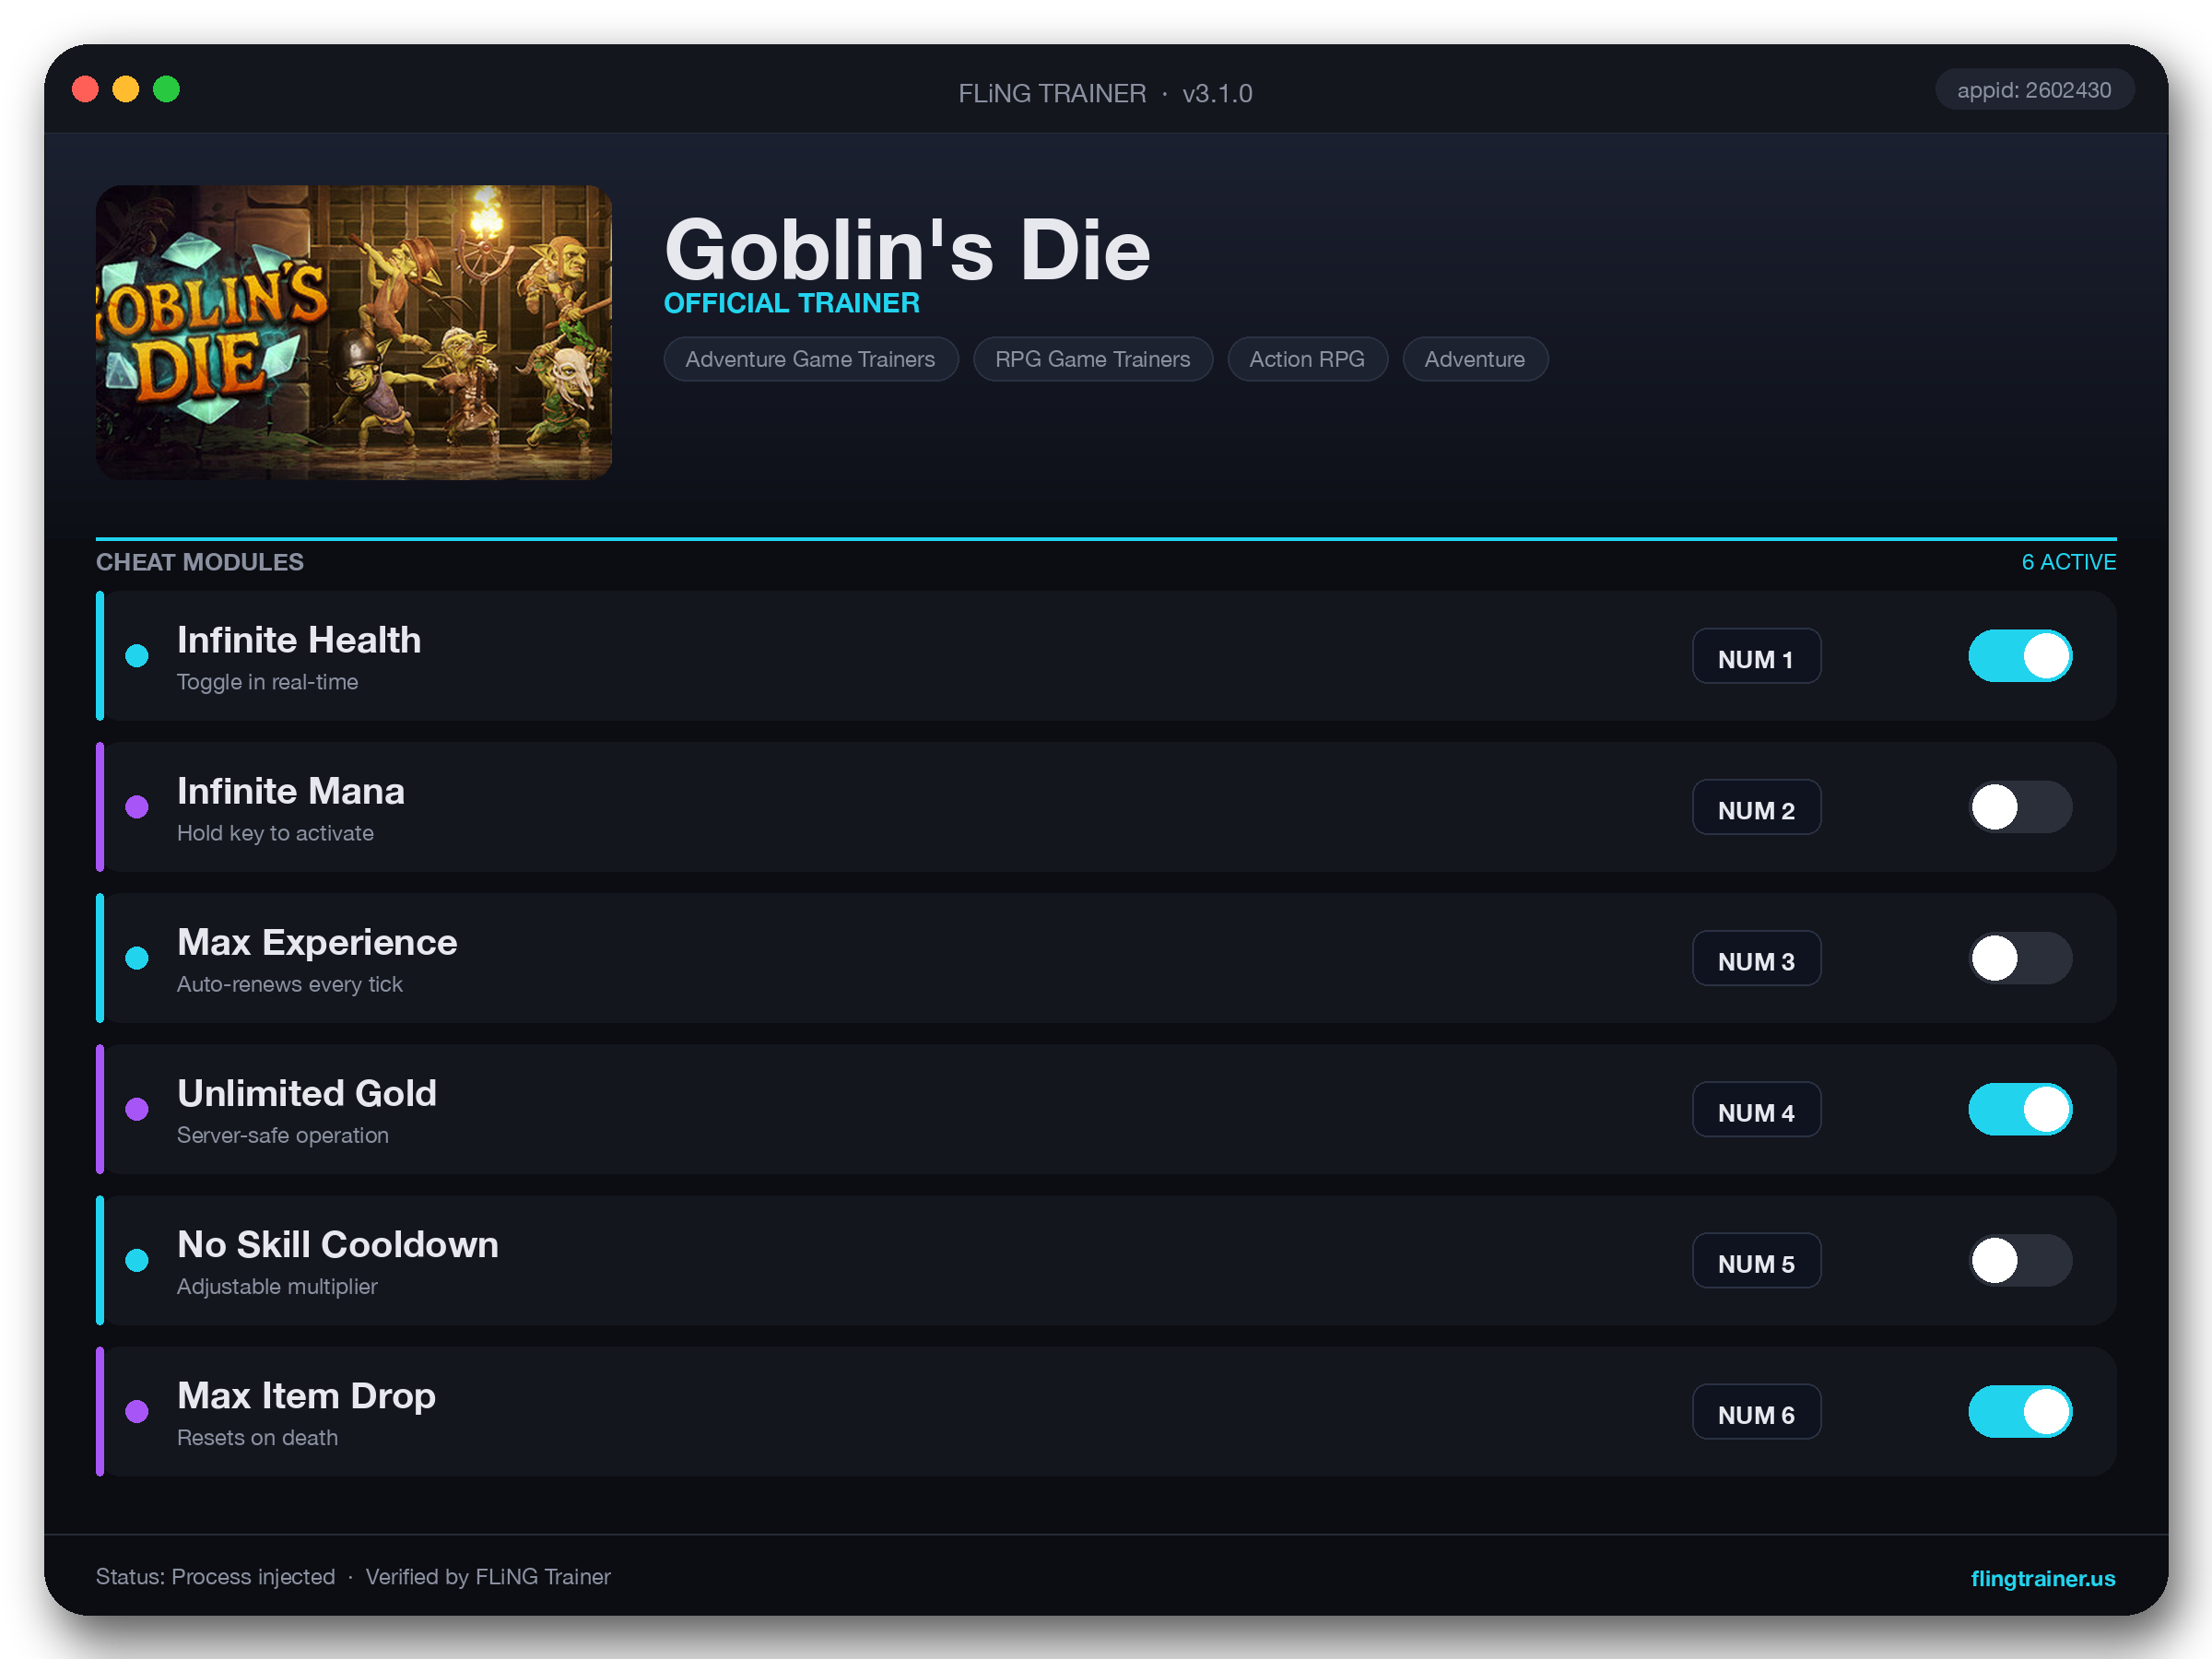Click the Goblin's Die title heading

coord(907,250)
